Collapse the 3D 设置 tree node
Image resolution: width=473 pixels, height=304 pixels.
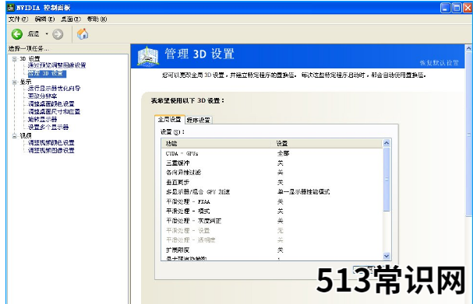point(14,58)
